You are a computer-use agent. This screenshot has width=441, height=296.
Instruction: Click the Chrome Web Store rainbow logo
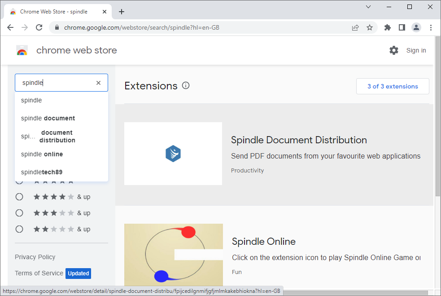[x=22, y=50]
